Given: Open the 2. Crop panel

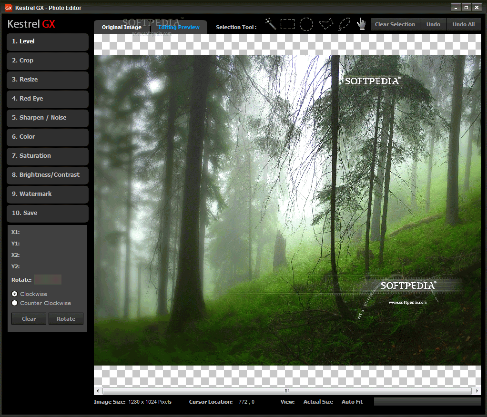Looking at the screenshot, I should point(48,61).
